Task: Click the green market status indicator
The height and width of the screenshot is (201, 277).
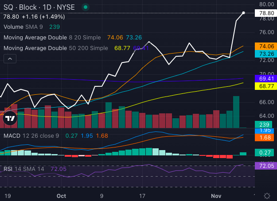Action: [85, 7]
